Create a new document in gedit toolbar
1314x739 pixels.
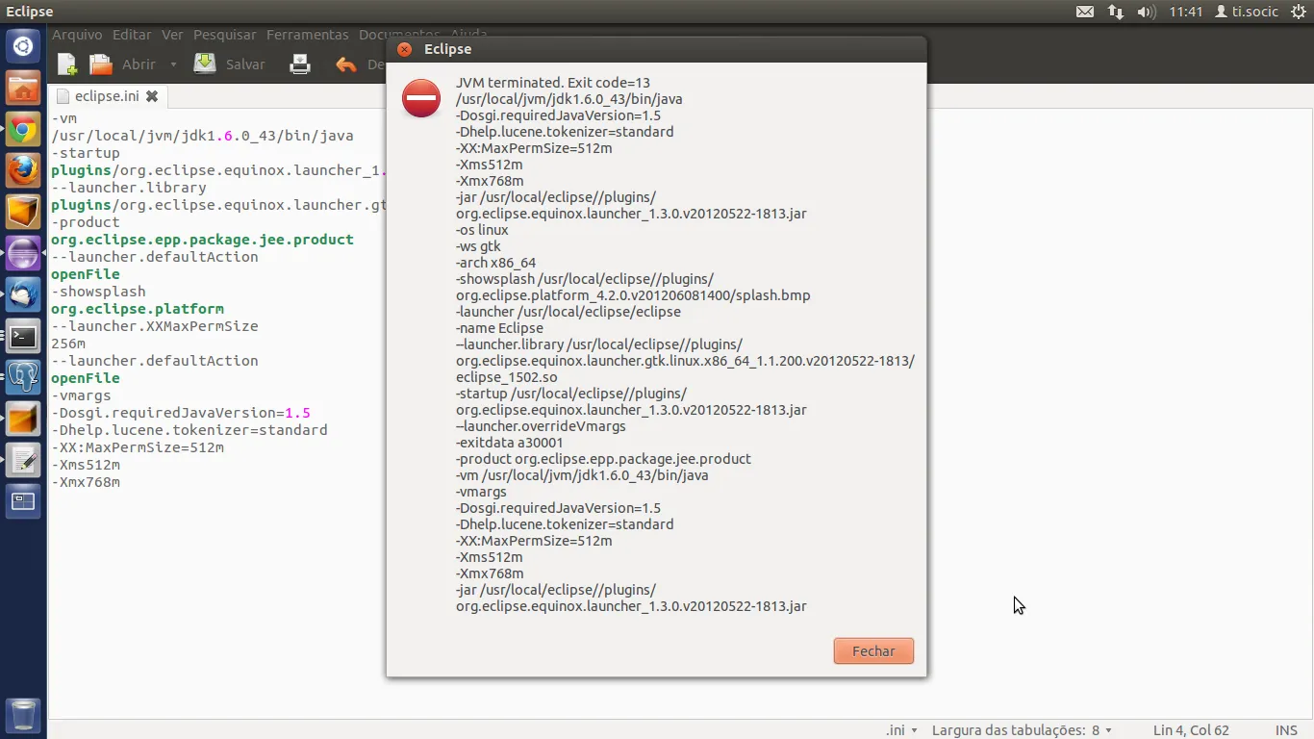click(66, 64)
